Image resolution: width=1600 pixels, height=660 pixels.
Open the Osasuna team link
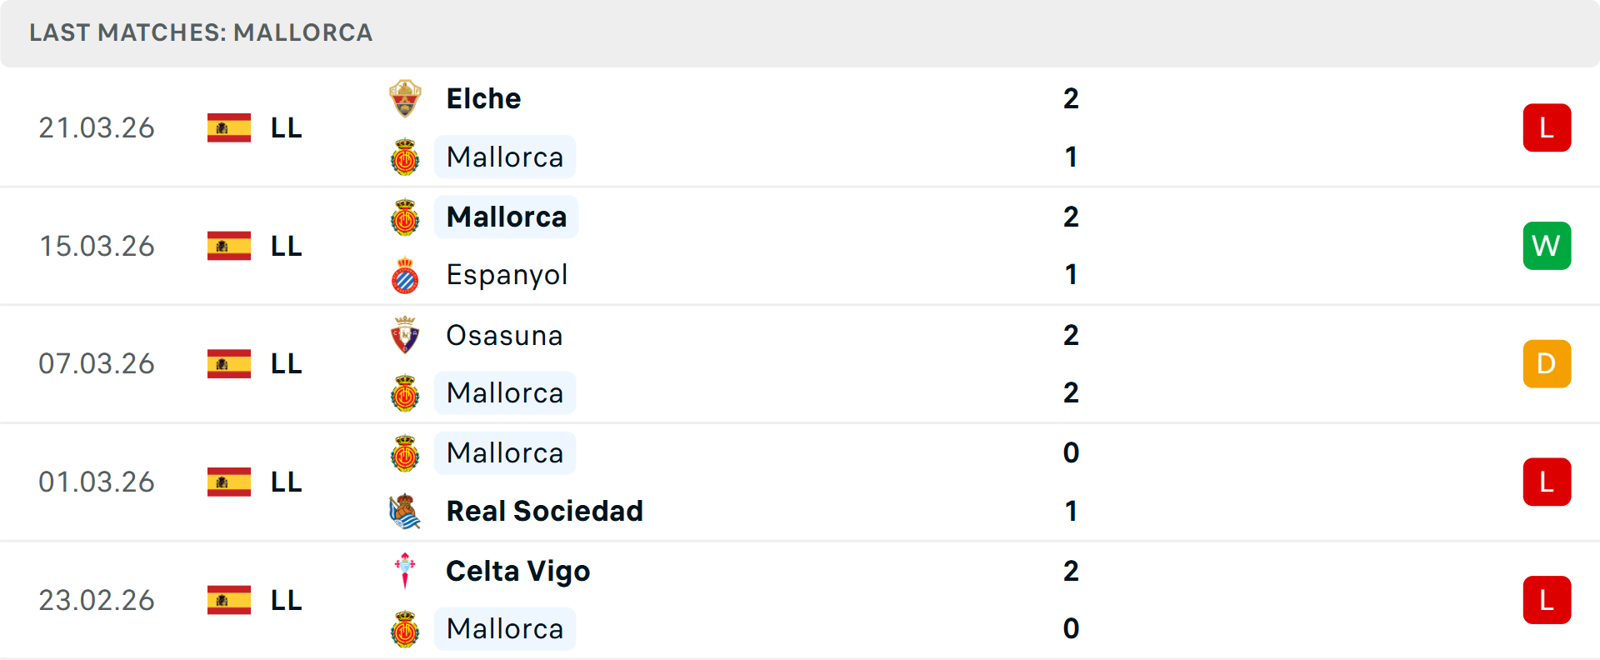pyautogui.click(x=504, y=335)
